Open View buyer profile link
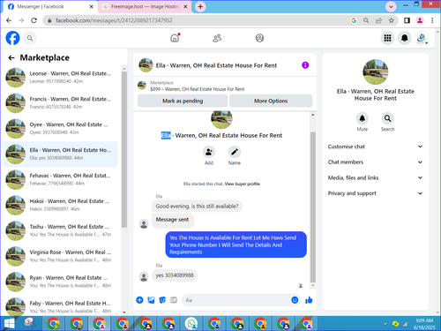Viewport: 441px width, 331px height. [x=243, y=184]
